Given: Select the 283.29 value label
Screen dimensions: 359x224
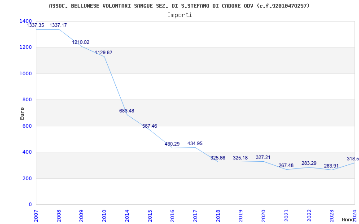Looking at the screenshot, I should pyautogui.click(x=309, y=163).
